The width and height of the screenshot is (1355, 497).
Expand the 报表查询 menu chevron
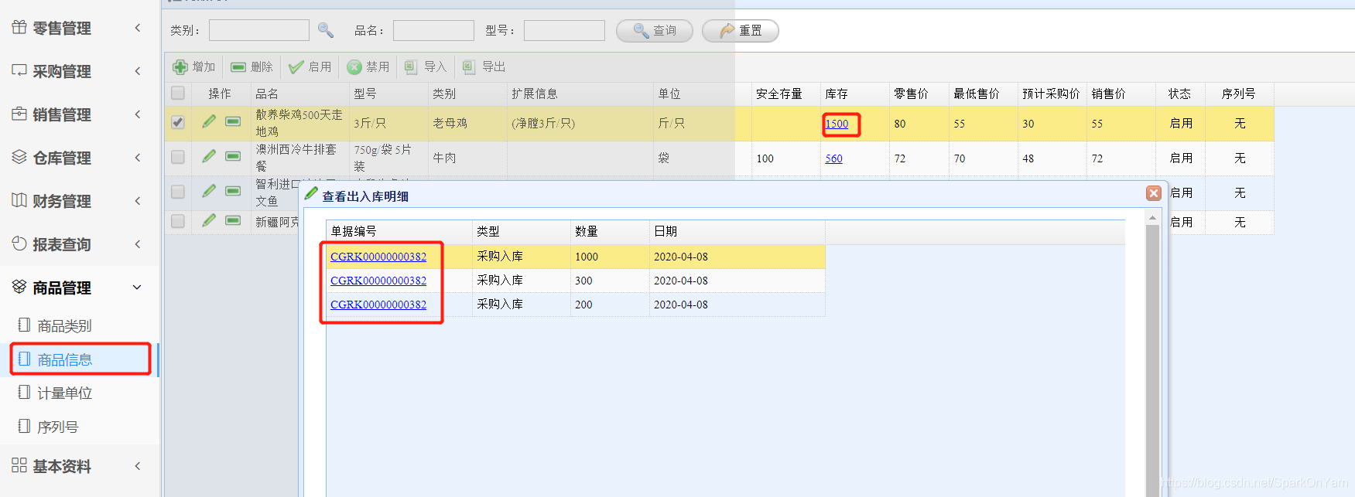click(x=138, y=244)
